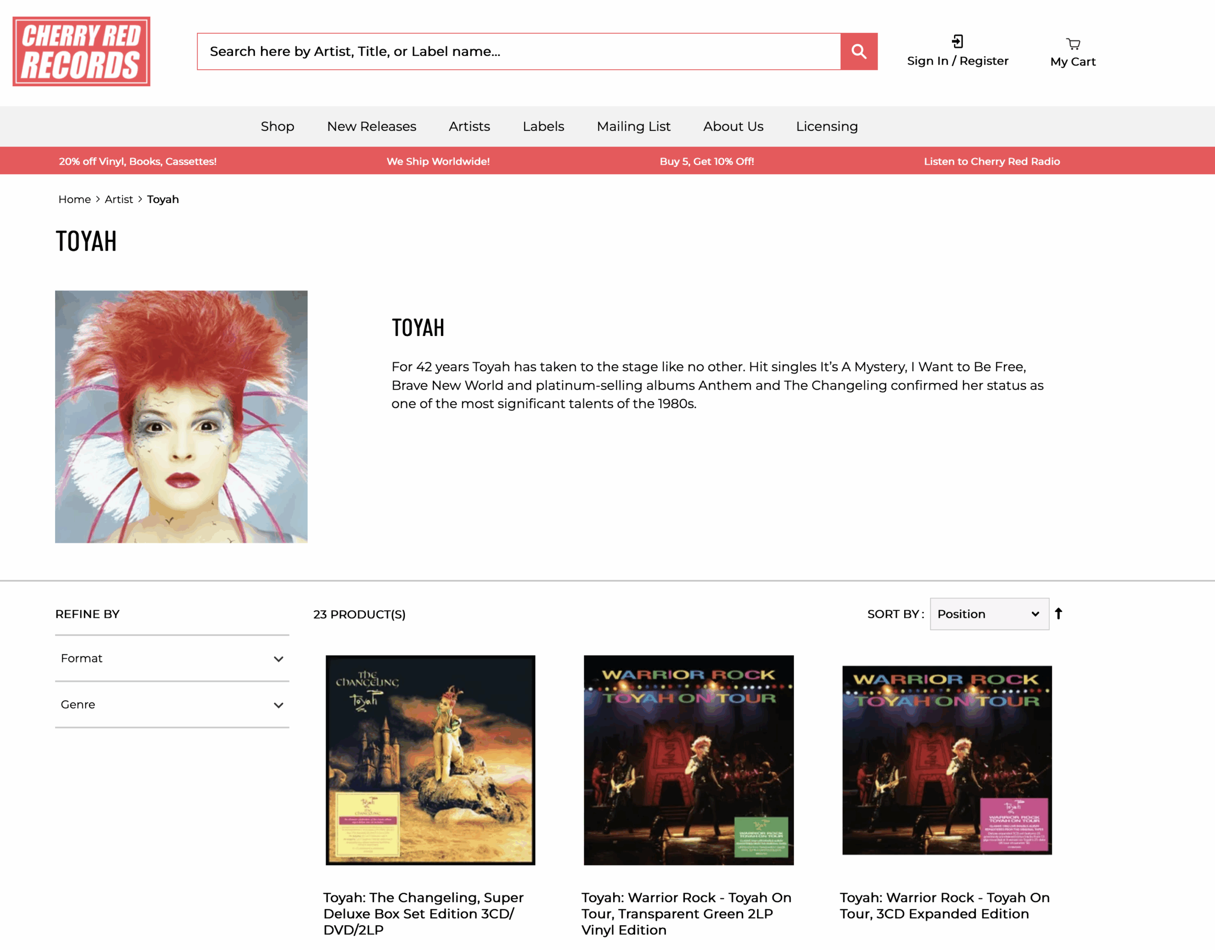Open the shopping cart icon
The image size is (1215, 950).
pos(1073,44)
